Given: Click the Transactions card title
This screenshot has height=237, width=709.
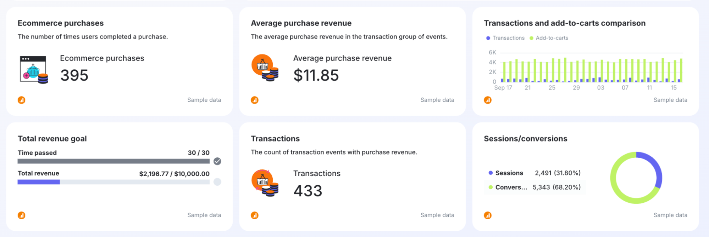Looking at the screenshot, I should pos(275,139).
